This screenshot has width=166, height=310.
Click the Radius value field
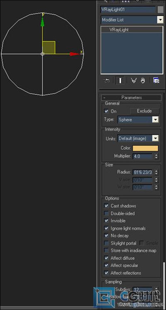[142, 172]
